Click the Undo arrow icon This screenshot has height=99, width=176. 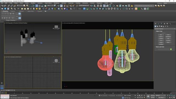click(2, 5)
